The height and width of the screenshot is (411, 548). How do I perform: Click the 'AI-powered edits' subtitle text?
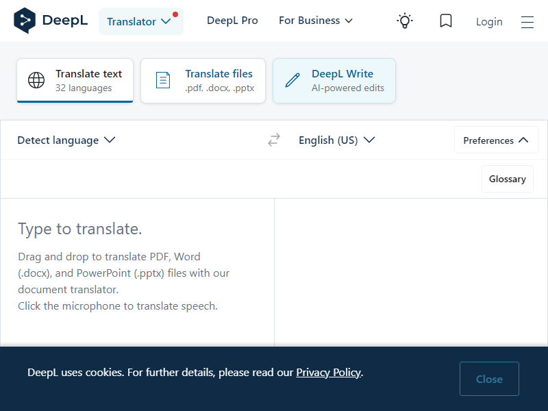[348, 88]
